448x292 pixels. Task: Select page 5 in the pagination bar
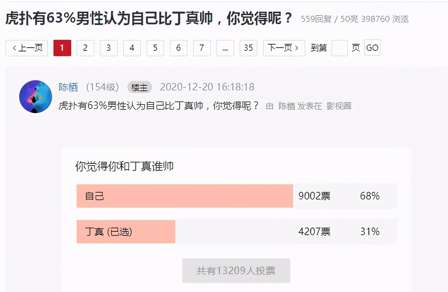(155, 48)
